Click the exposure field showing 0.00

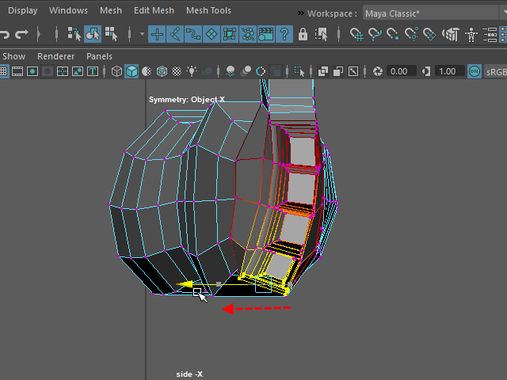click(x=399, y=71)
